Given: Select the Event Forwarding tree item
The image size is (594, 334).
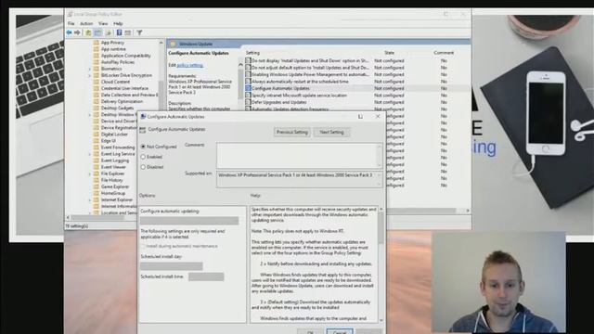Looking at the screenshot, I should click(x=118, y=148).
